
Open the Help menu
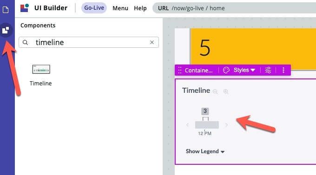click(140, 8)
